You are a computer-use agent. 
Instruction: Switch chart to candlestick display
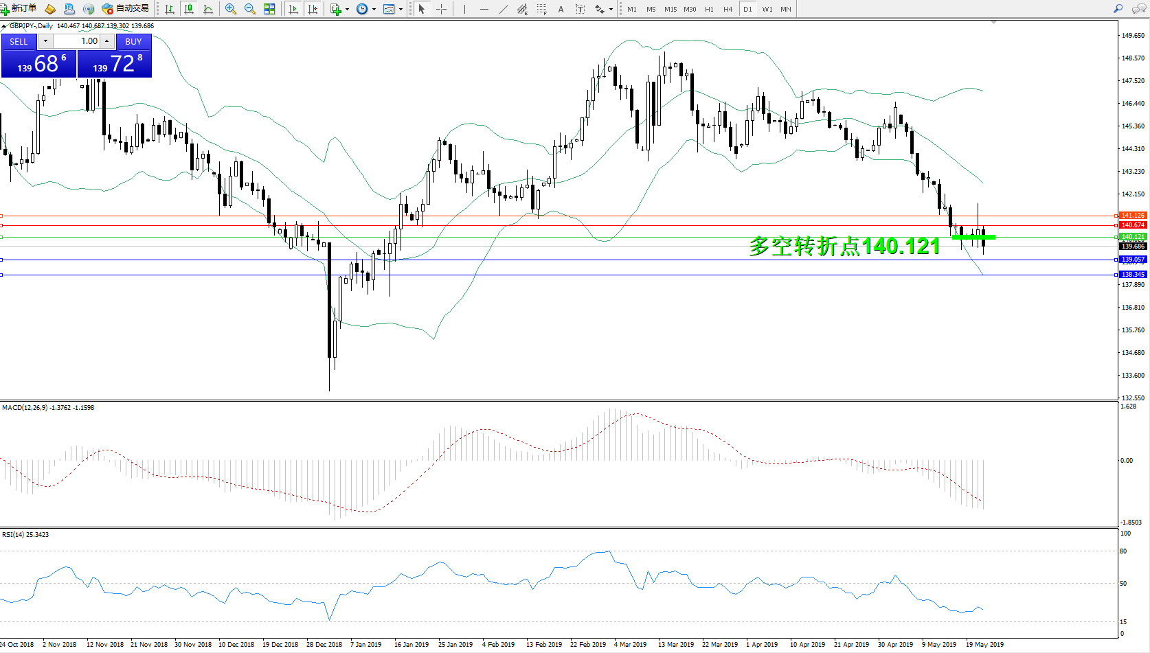pyautogui.click(x=189, y=9)
